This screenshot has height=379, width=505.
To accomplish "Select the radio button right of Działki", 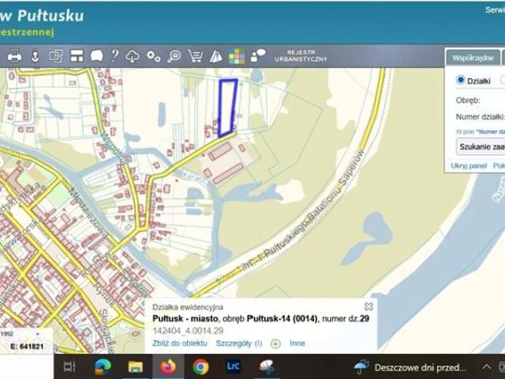I will (x=503, y=80).
